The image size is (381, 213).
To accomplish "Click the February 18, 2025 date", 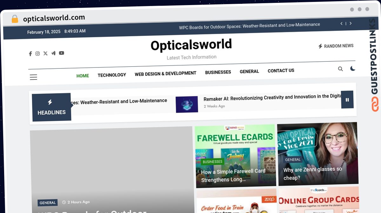I will pos(44,32).
